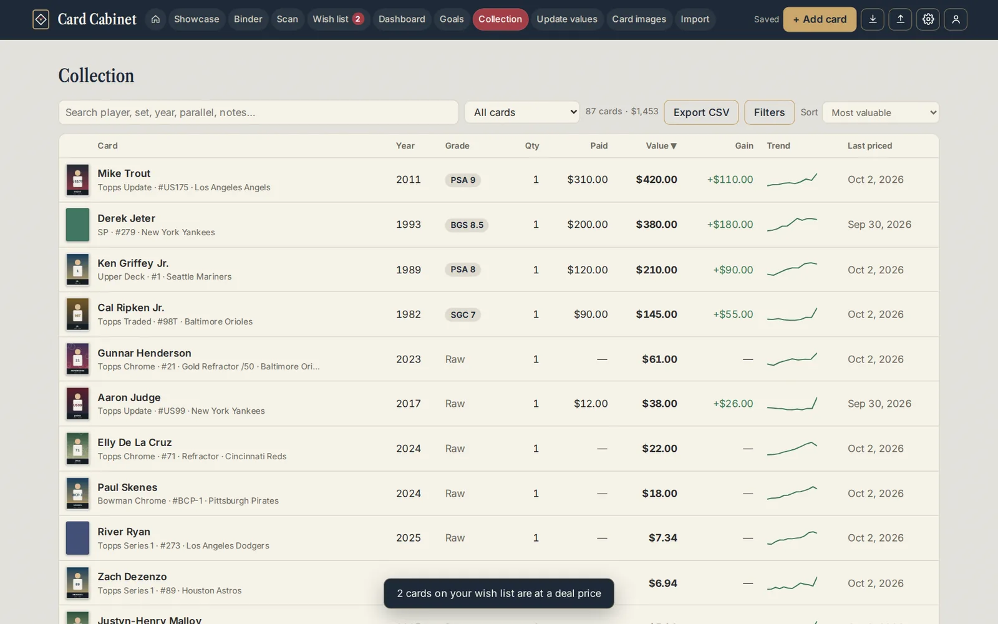The width and height of the screenshot is (998, 624).
Task: Switch to the Binder tab
Action: [248, 19]
